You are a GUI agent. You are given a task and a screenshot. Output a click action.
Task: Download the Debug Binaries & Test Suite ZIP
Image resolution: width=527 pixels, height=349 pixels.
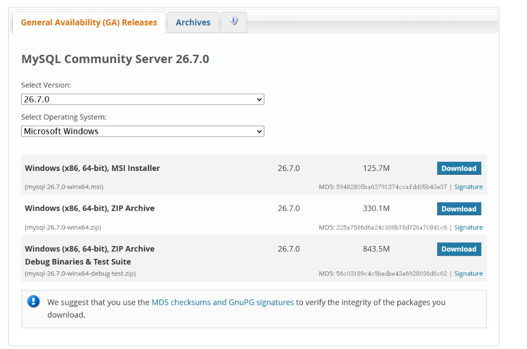click(x=459, y=249)
